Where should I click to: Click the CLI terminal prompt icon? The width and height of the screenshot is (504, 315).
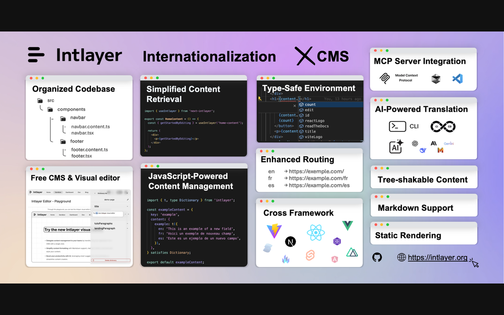click(397, 126)
